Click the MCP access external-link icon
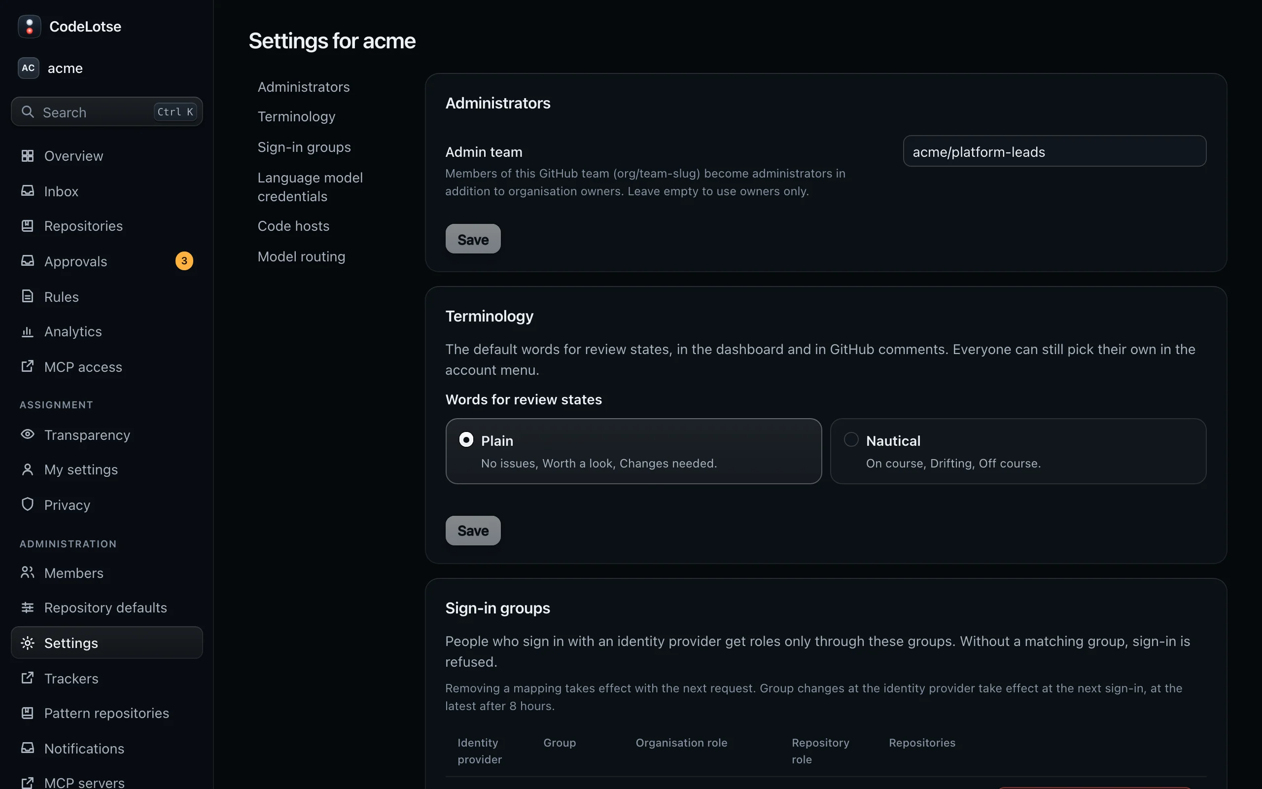This screenshot has width=1262, height=789. click(x=28, y=366)
